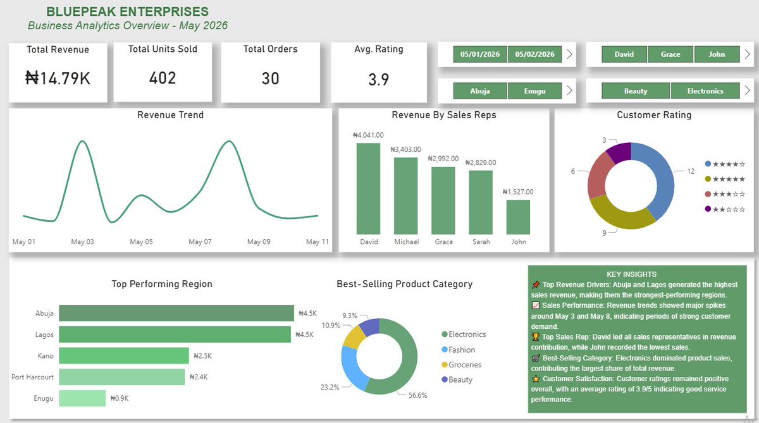This screenshot has height=423, width=759.
Task: Select David's bar in Revenue By Sales Reps
Action: click(369, 188)
